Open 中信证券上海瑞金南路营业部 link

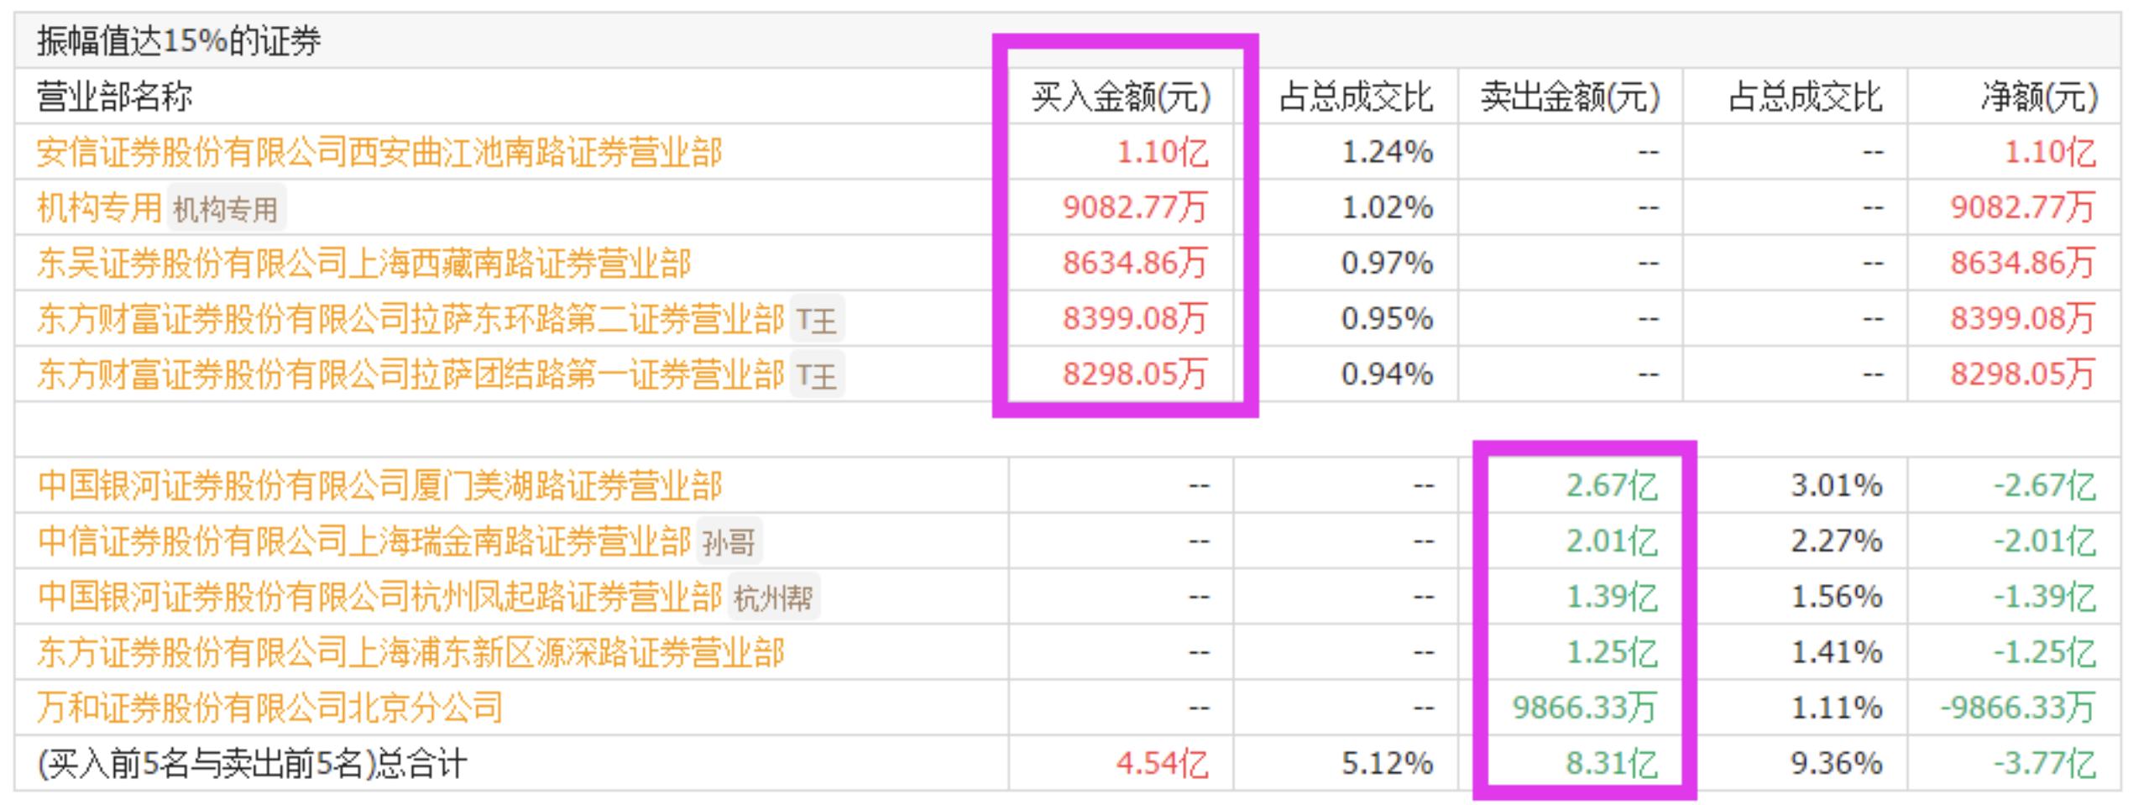pos(363,541)
